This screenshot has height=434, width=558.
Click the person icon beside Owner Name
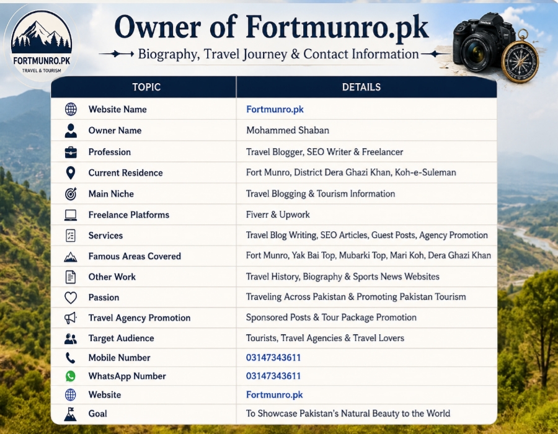tap(71, 131)
